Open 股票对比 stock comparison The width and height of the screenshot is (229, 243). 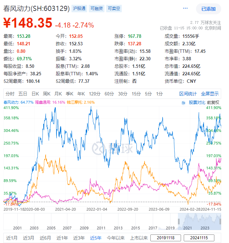[x=197, y=103]
